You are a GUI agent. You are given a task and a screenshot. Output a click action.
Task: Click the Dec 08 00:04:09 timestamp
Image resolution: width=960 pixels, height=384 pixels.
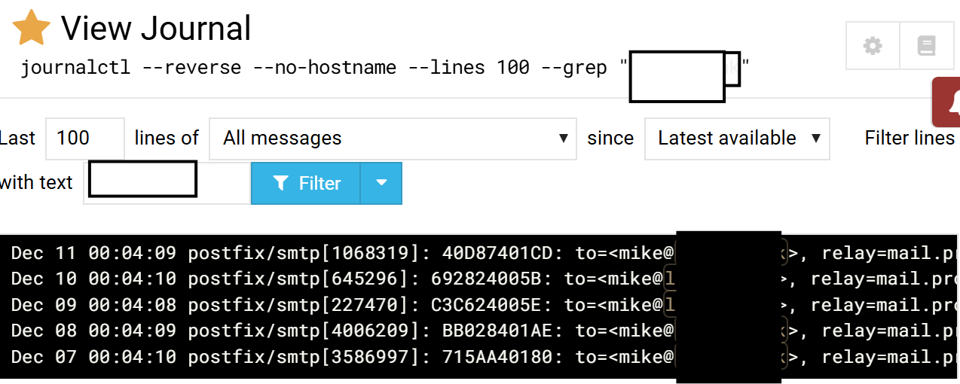pyautogui.click(x=93, y=331)
